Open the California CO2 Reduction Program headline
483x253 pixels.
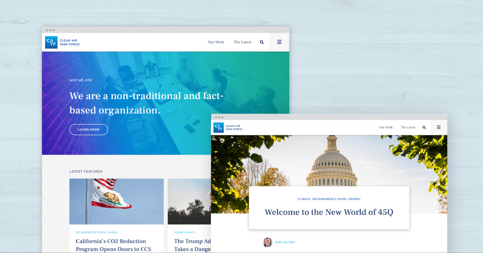(x=111, y=241)
